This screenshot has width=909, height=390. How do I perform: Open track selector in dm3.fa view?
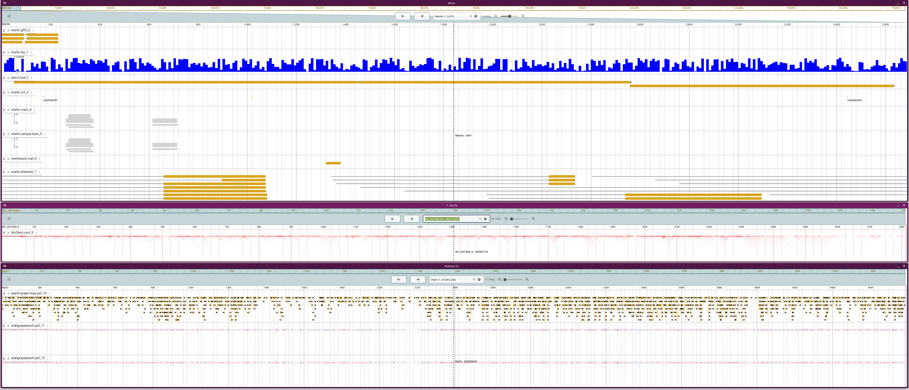(9, 219)
